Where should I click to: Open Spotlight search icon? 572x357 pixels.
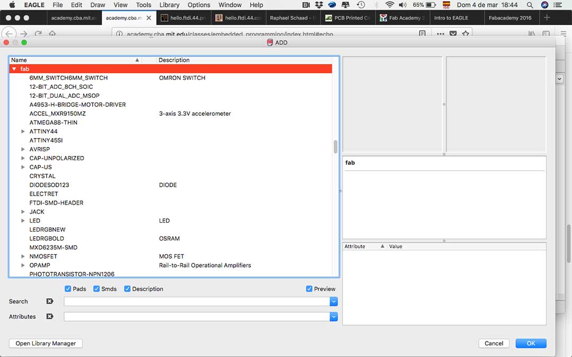tap(530, 5)
